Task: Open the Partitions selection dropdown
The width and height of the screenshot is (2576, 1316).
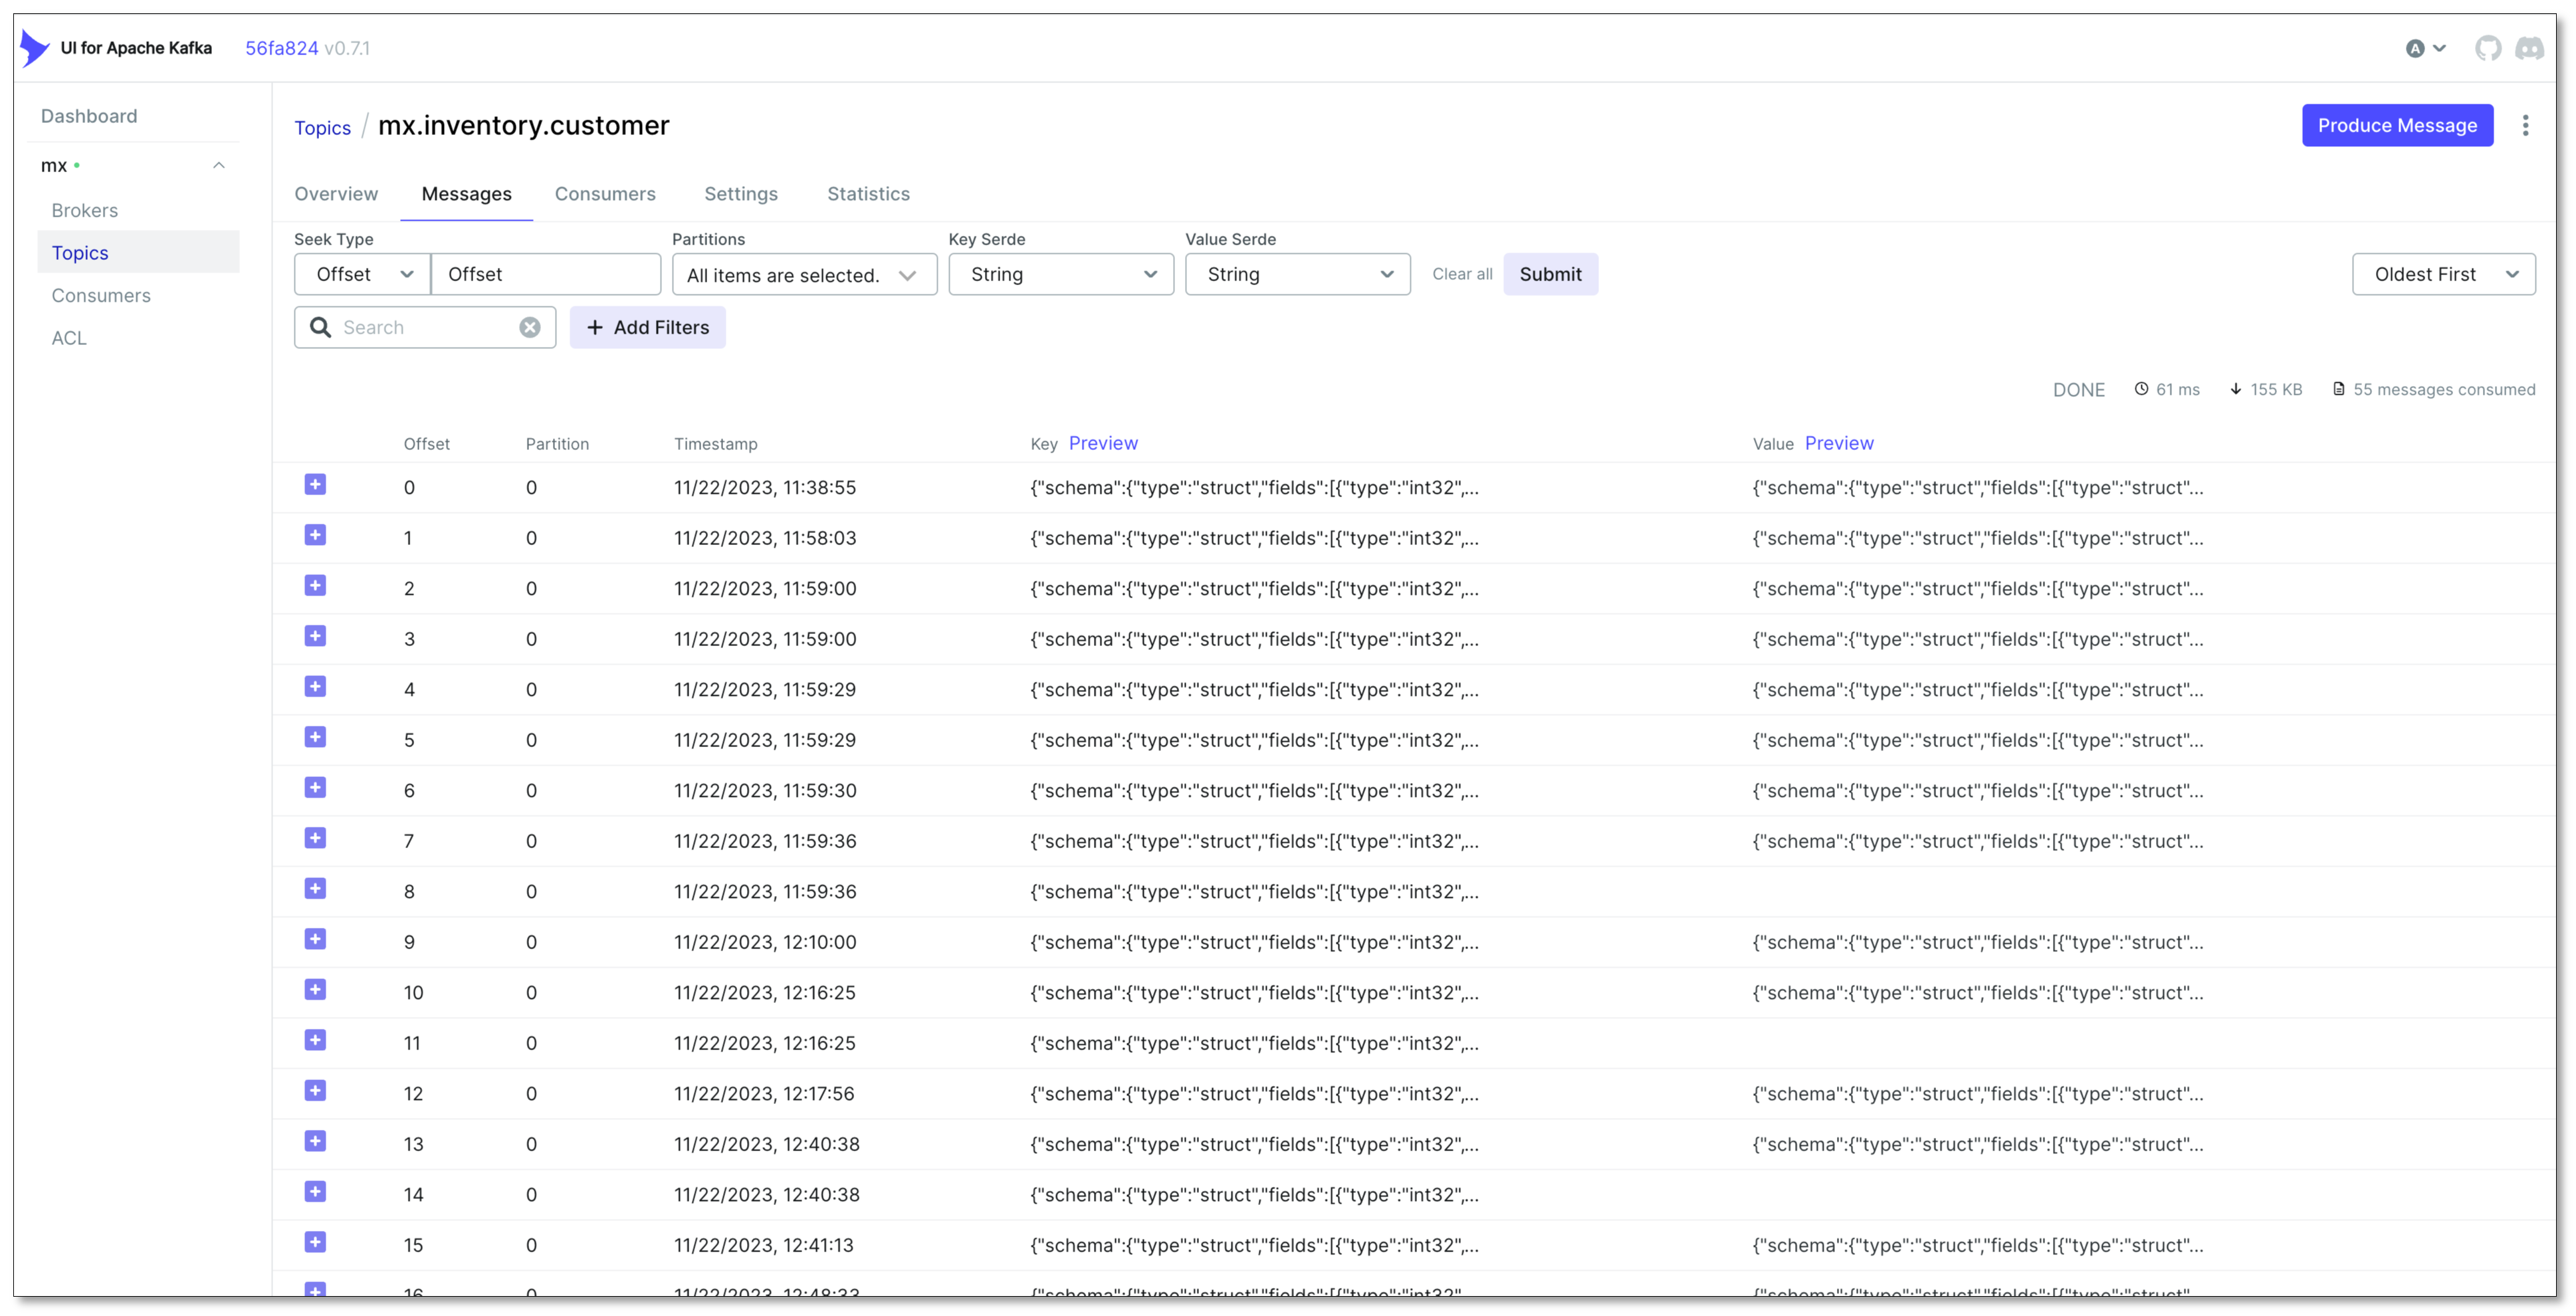Action: tap(804, 275)
